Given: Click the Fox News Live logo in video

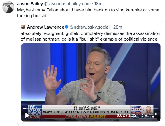Looking at the screenshot, I should tap(35, 112).
